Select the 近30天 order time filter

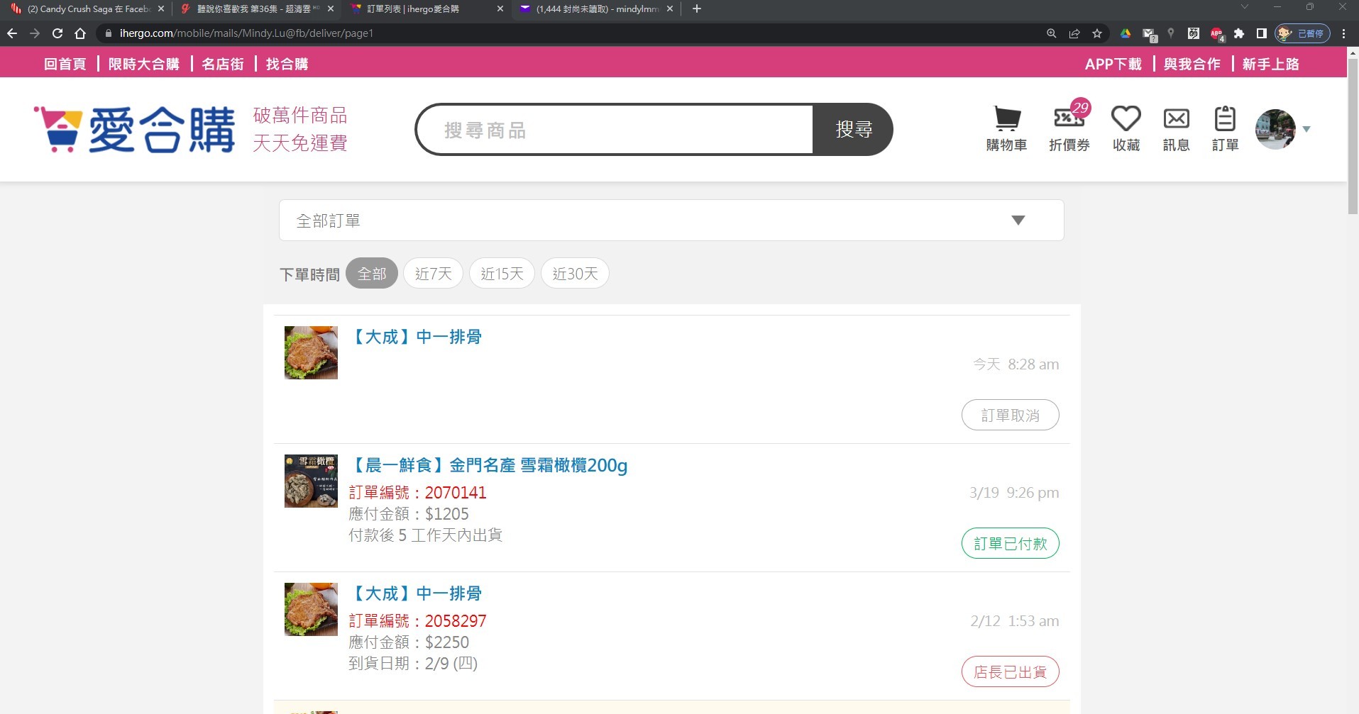(x=575, y=274)
